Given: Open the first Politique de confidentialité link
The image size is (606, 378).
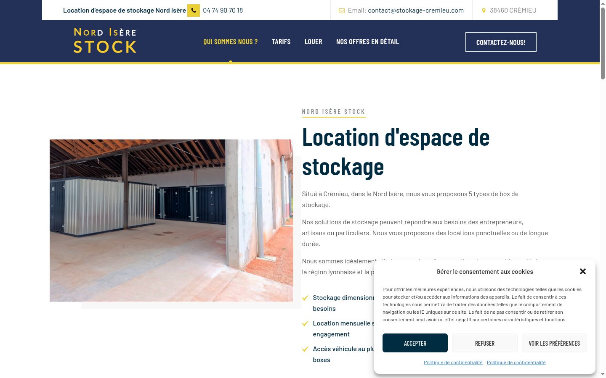Looking at the screenshot, I should pyautogui.click(x=453, y=362).
